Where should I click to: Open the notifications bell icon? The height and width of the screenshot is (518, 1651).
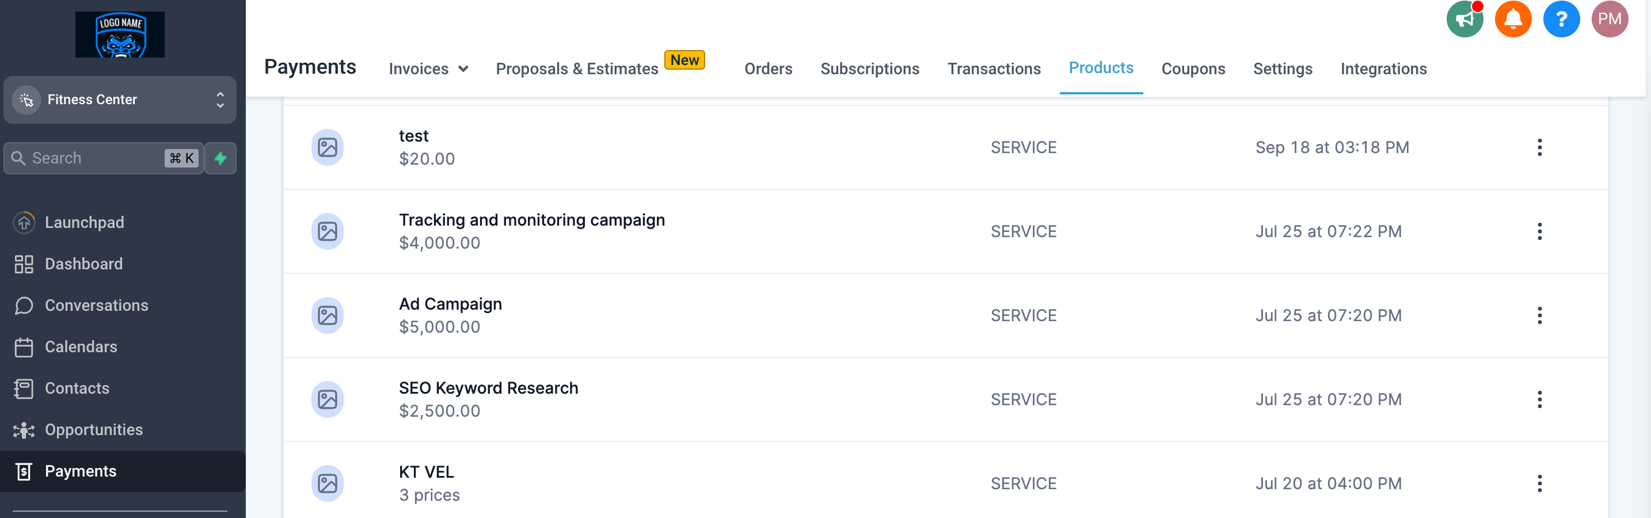1513,19
